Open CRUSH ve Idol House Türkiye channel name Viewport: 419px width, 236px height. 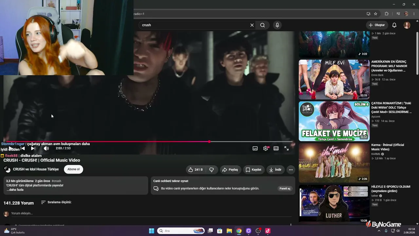coord(36,169)
